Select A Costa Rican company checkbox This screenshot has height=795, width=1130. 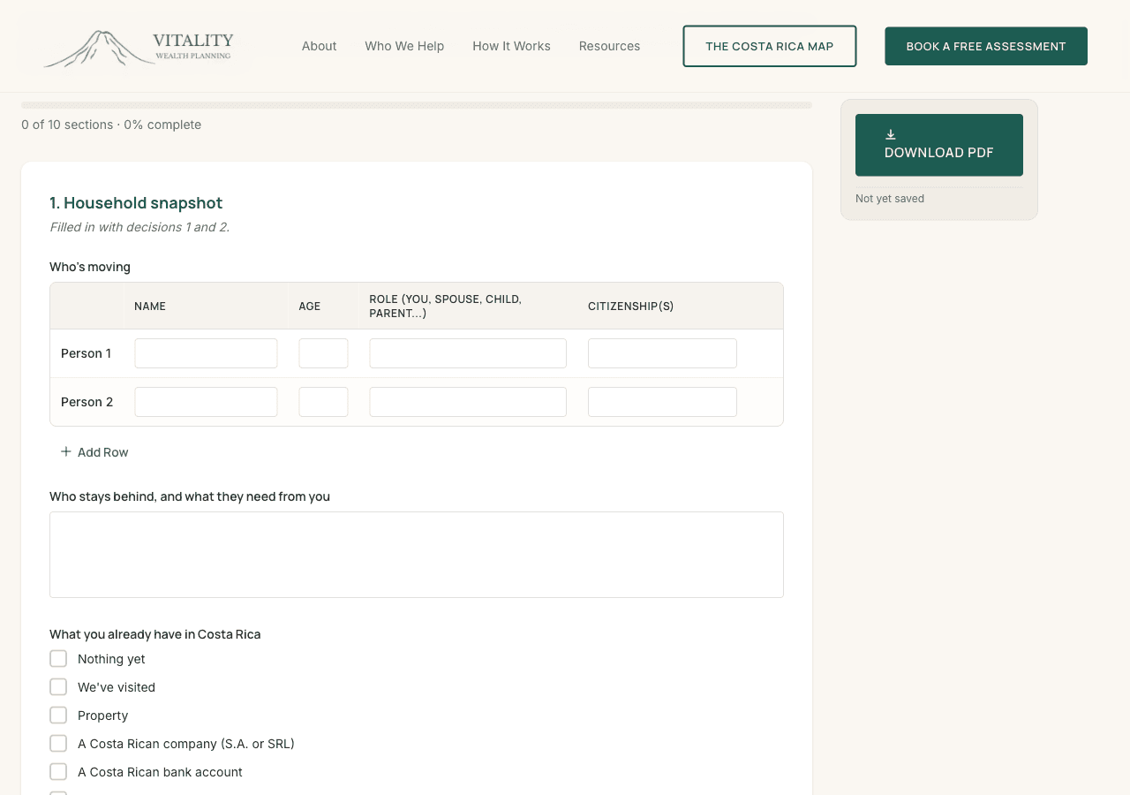point(58,744)
